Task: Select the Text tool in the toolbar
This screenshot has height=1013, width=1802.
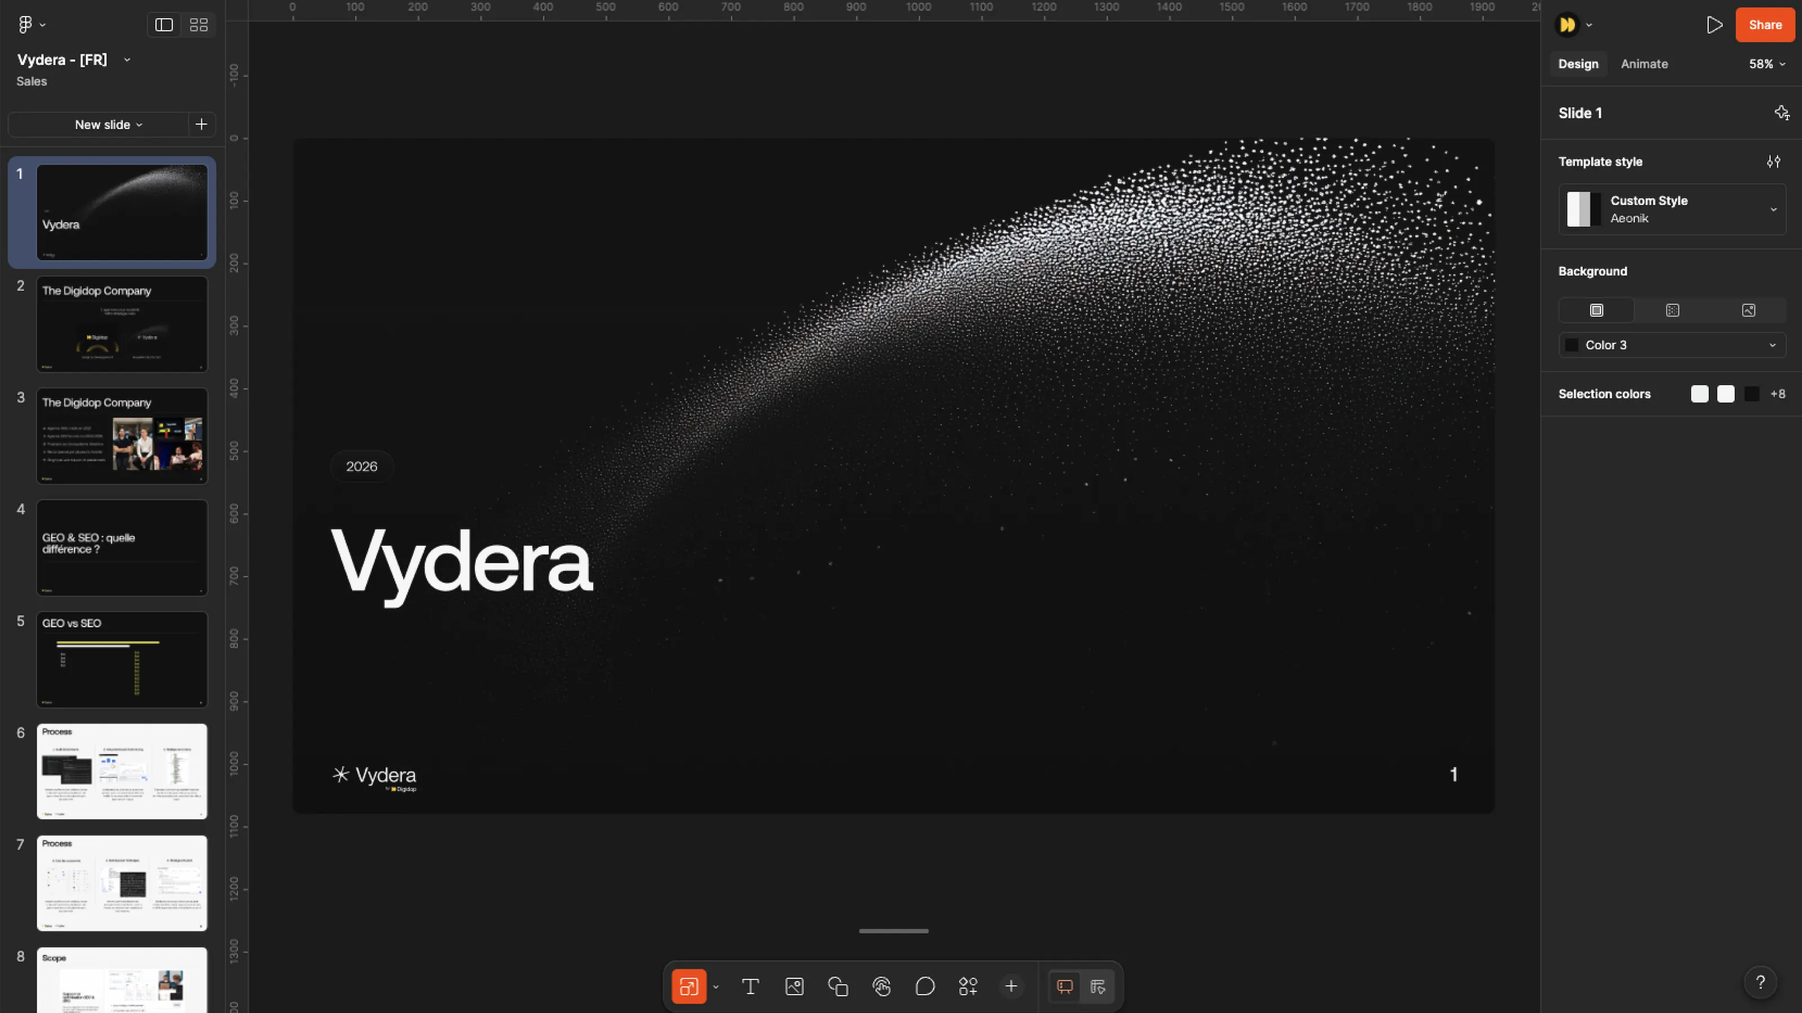Action: (751, 987)
